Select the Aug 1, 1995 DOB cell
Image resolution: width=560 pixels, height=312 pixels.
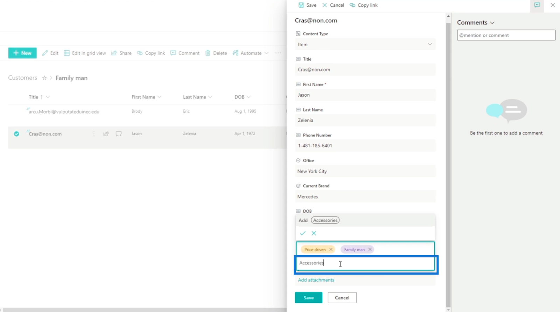click(245, 111)
